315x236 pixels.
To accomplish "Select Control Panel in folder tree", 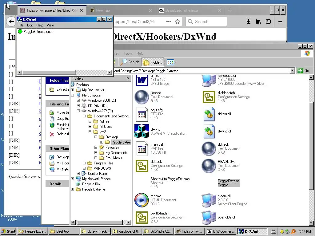I will (x=98, y=173).
